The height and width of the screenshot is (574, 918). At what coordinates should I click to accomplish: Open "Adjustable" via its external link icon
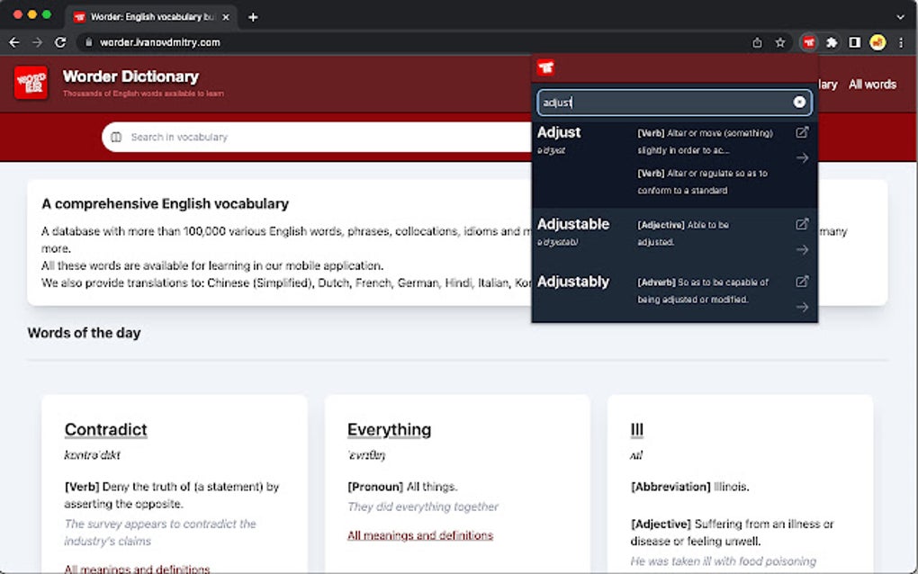(x=800, y=224)
